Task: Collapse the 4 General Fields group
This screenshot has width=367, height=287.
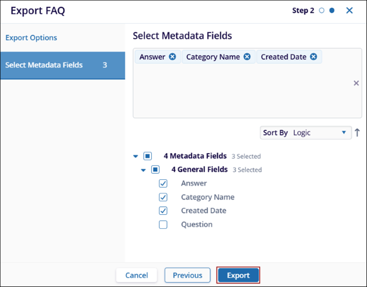Action: point(144,170)
